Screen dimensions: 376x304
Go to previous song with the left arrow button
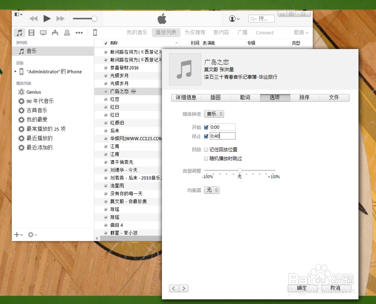point(174,288)
